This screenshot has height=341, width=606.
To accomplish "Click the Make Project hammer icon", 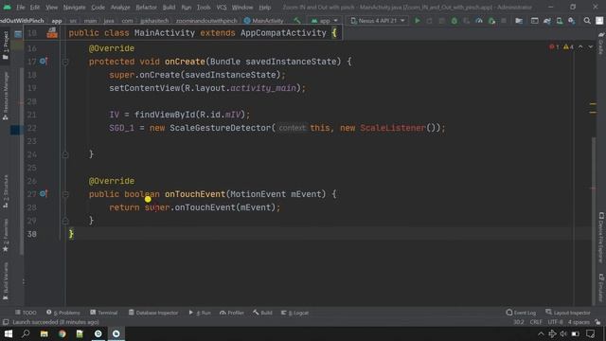I will [x=296, y=21].
